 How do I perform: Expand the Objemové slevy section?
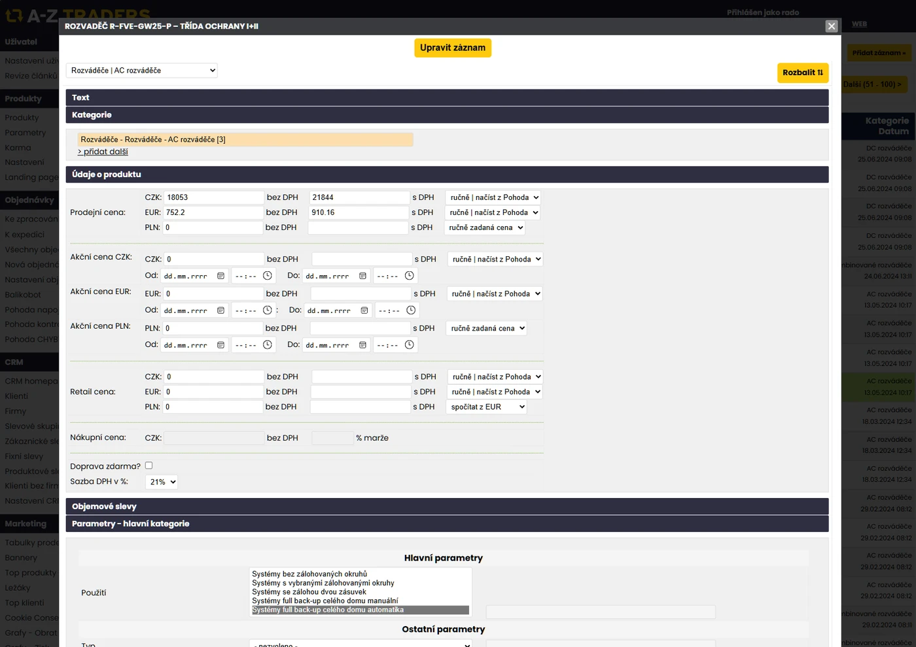[x=447, y=506]
